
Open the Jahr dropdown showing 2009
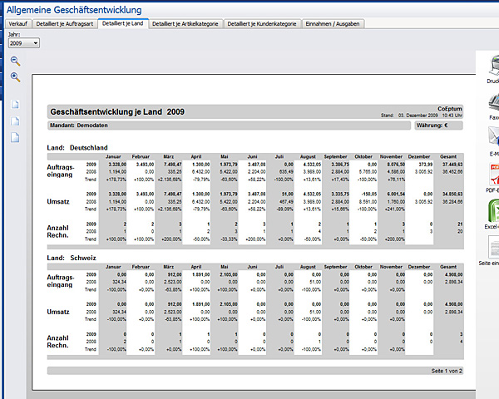coord(24,43)
